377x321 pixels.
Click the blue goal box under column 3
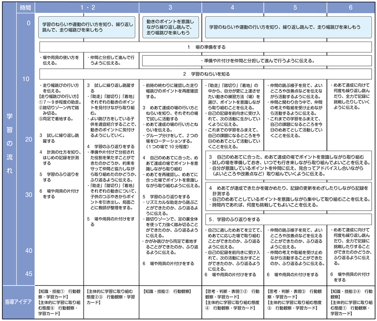(171, 27)
